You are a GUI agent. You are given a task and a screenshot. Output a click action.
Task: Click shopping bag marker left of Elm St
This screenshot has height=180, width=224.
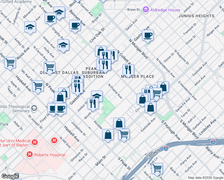point(143,100)
